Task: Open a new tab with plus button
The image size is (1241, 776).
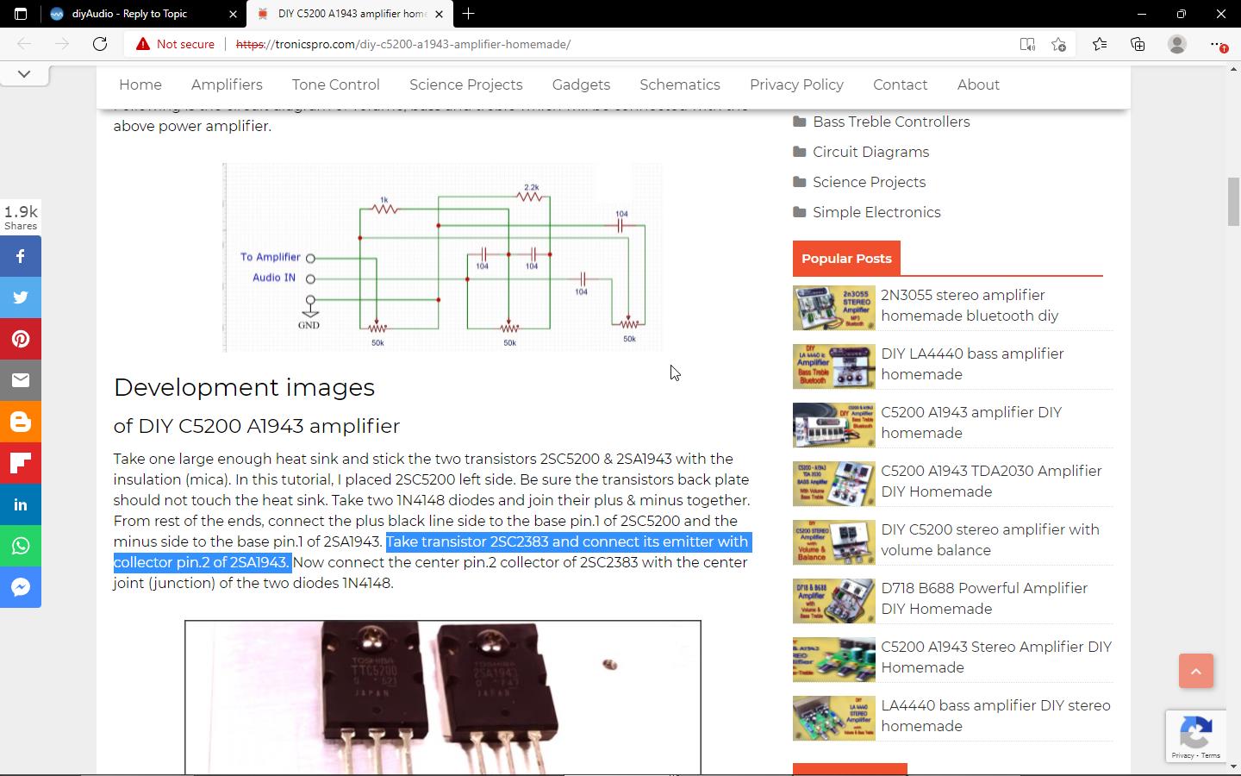Action: [x=468, y=14]
